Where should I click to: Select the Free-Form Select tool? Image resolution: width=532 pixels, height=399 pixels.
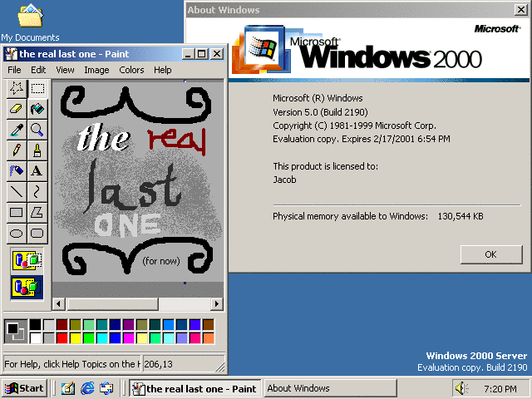[x=17, y=89]
